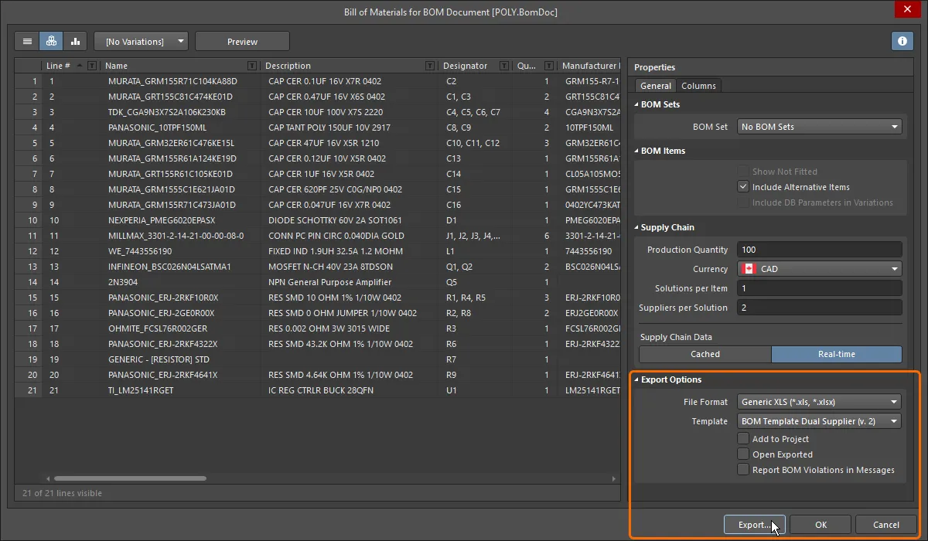
Task: Enable Report BOM Violations in Messages
Action: [x=743, y=470]
